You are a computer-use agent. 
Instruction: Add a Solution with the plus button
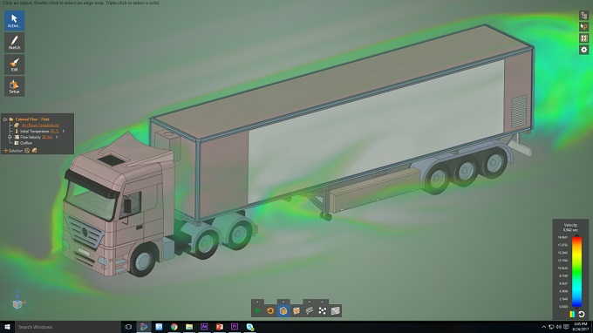5,151
